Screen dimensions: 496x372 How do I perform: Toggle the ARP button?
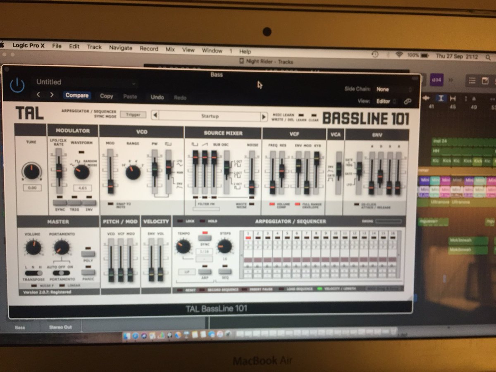tap(204, 272)
